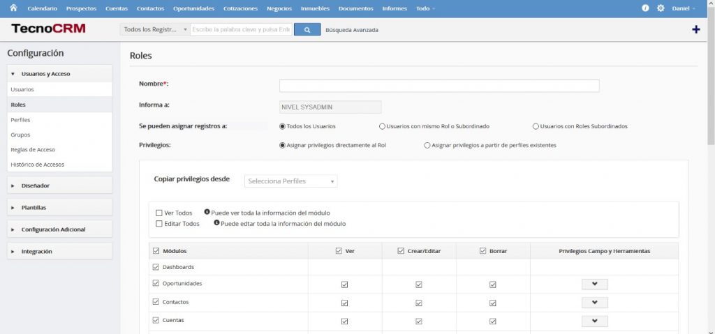
Task: Enable the 'Ver Todos' checkbox
Action: tap(160, 213)
